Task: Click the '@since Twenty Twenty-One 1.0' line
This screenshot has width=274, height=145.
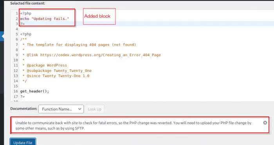Action: click(x=56, y=76)
